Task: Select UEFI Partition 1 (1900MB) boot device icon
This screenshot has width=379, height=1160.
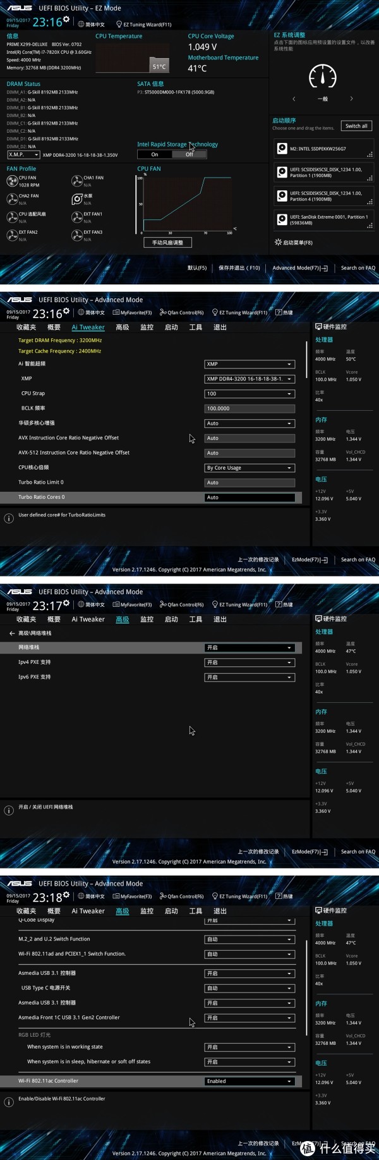Action: click(x=282, y=172)
